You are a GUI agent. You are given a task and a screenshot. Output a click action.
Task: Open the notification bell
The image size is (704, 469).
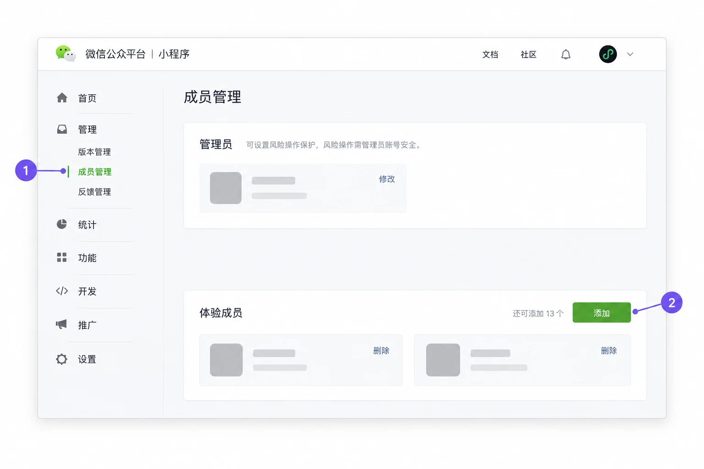coord(566,55)
